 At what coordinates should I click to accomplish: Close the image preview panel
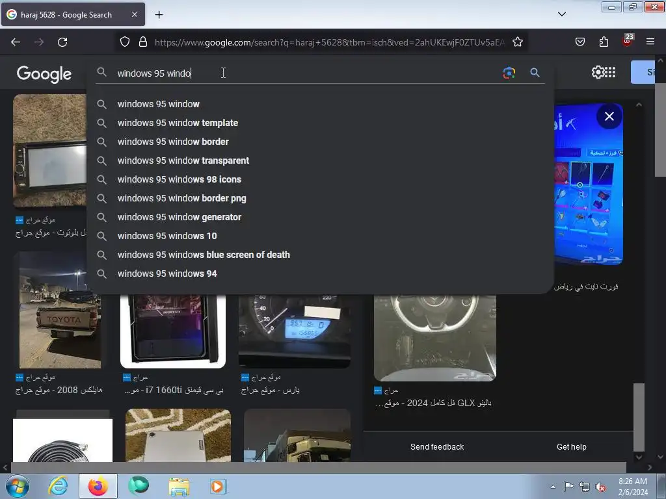tap(609, 116)
